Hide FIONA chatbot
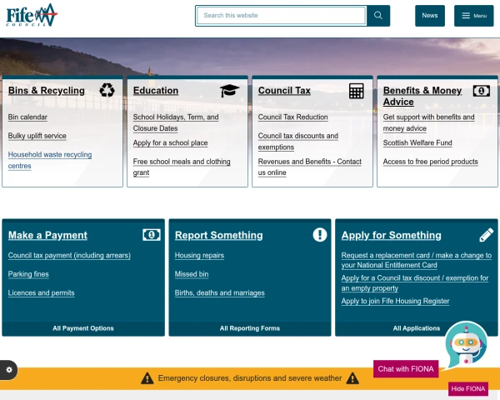500x400 pixels. (x=467, y=389)
